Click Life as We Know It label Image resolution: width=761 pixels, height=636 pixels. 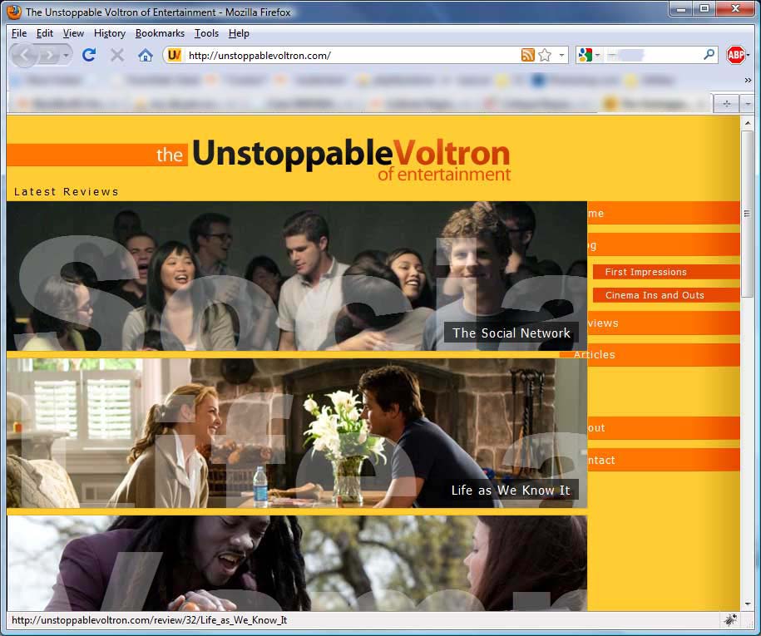[511, 490]
